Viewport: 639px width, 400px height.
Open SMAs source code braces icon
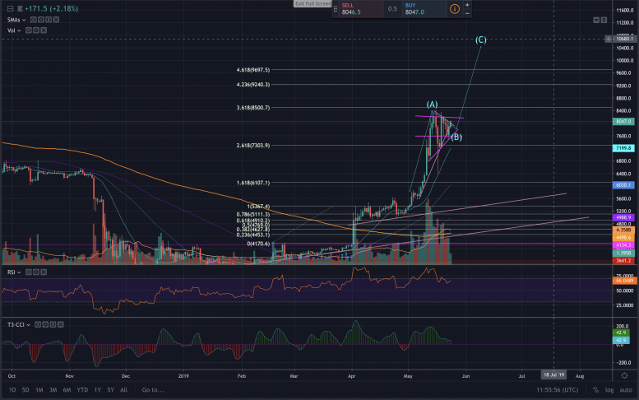49,20
